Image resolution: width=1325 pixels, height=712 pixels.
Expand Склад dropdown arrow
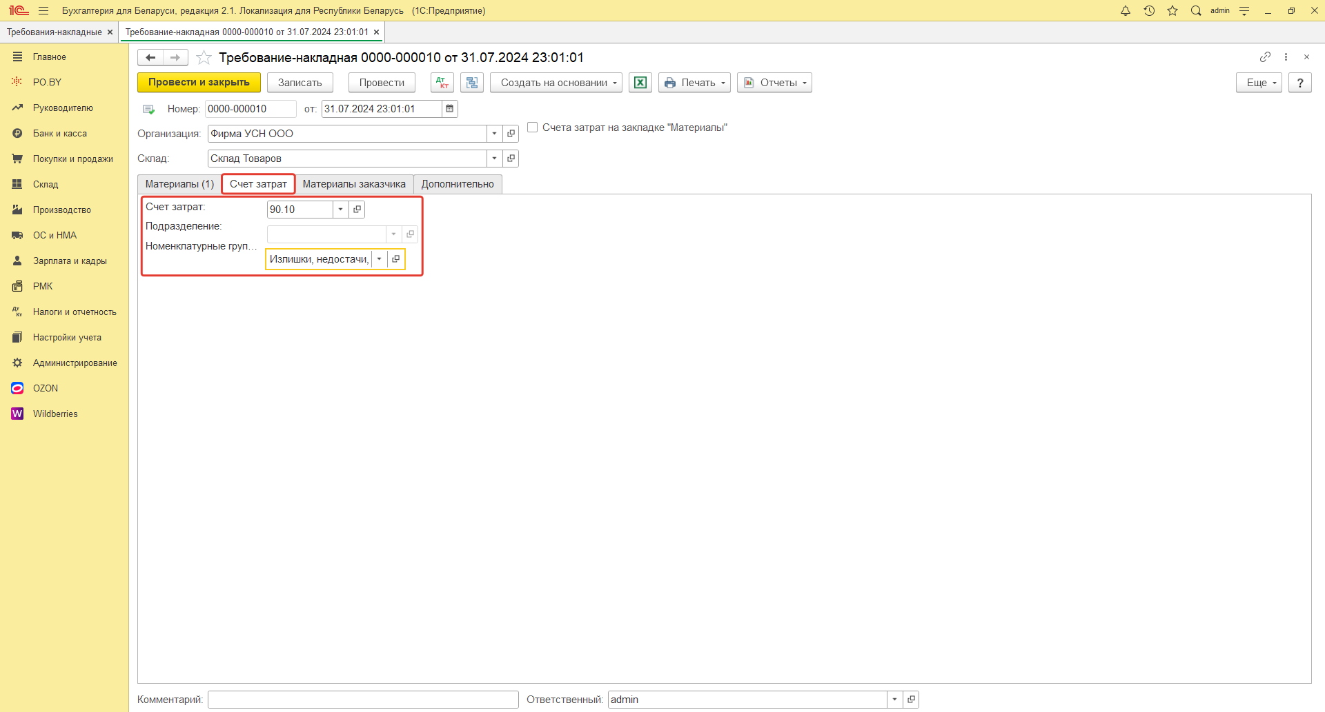[x=495, y=159]
